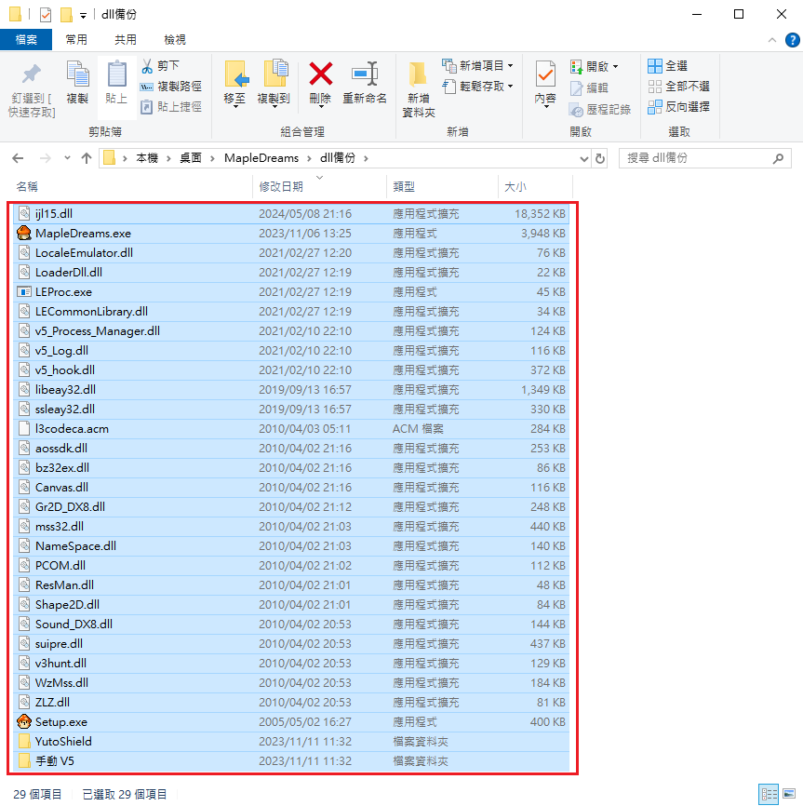Screen dimensions: 803x806
Task: Click the Rename (重新命名) ribbon icon
Action: point(364,74)
